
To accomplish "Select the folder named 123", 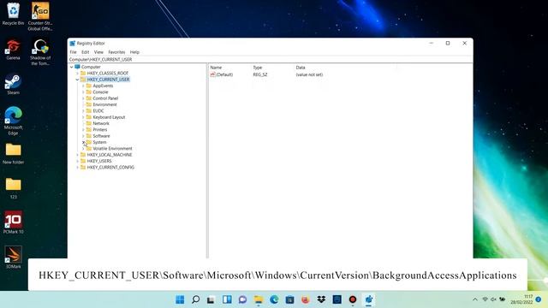I will tap(14, 188).
